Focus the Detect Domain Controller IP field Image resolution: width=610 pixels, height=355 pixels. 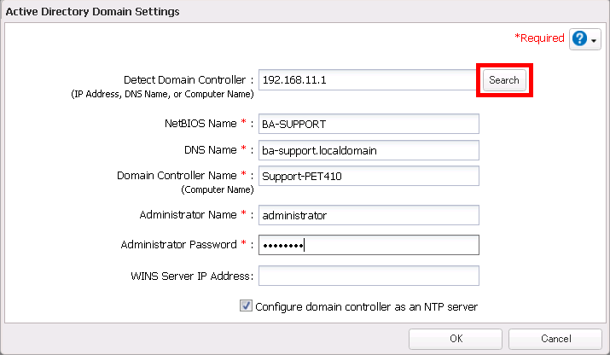[x=368, y=80]
